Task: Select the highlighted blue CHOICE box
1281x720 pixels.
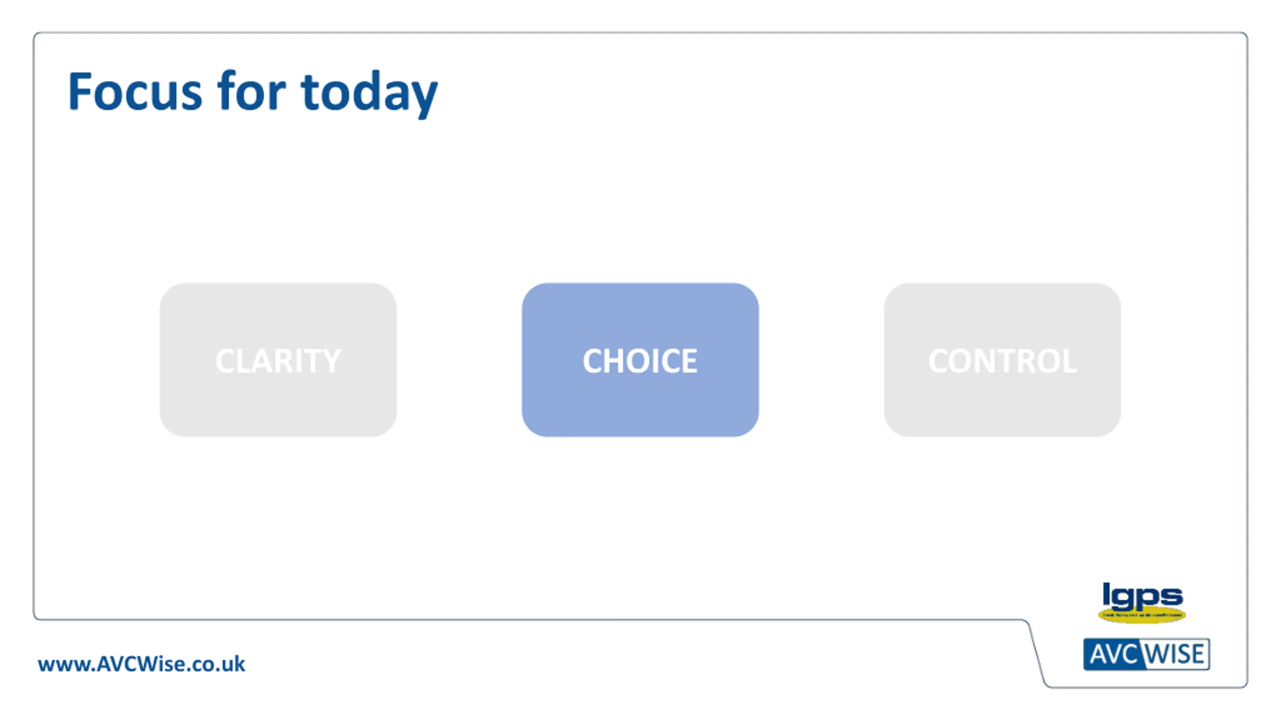Action: tap(640, 360)
